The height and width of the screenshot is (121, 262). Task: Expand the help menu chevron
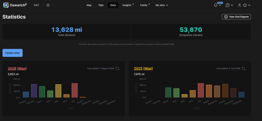click(232, 5)
